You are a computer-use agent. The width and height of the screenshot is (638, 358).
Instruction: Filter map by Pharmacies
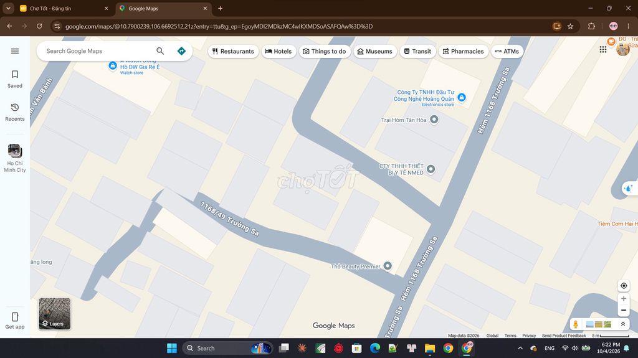point(464,51)
